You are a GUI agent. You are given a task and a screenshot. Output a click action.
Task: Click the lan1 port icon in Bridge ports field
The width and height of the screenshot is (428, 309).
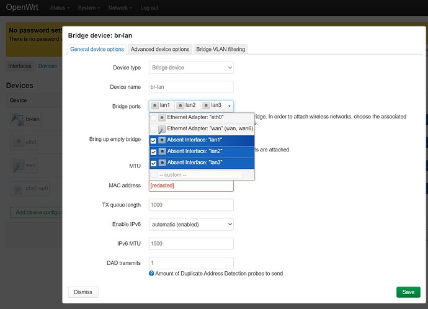[154, 105]
